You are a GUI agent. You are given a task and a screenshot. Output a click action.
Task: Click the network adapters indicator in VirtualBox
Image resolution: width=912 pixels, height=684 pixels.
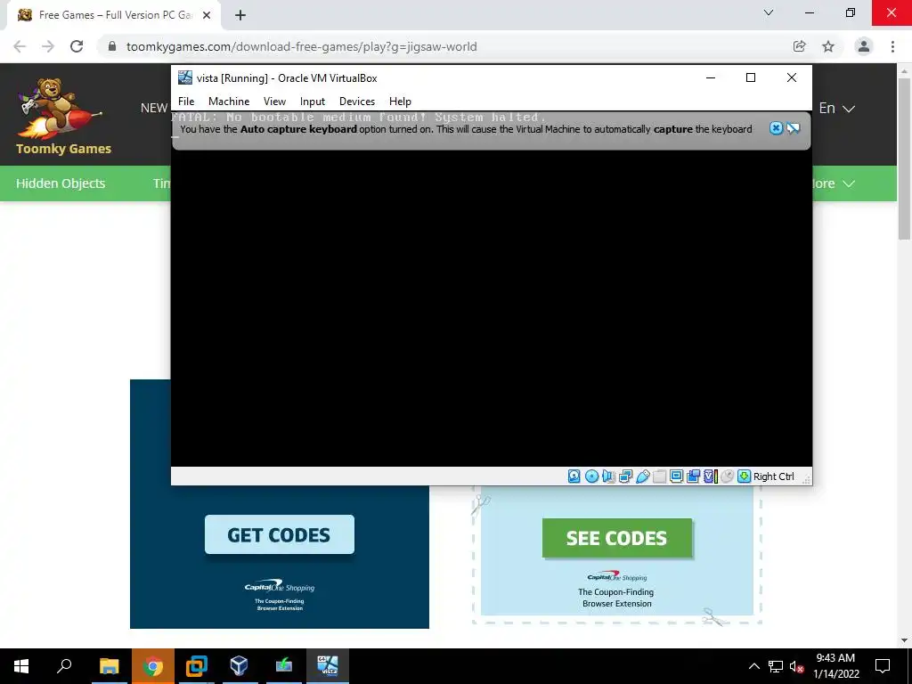point(626,476)
